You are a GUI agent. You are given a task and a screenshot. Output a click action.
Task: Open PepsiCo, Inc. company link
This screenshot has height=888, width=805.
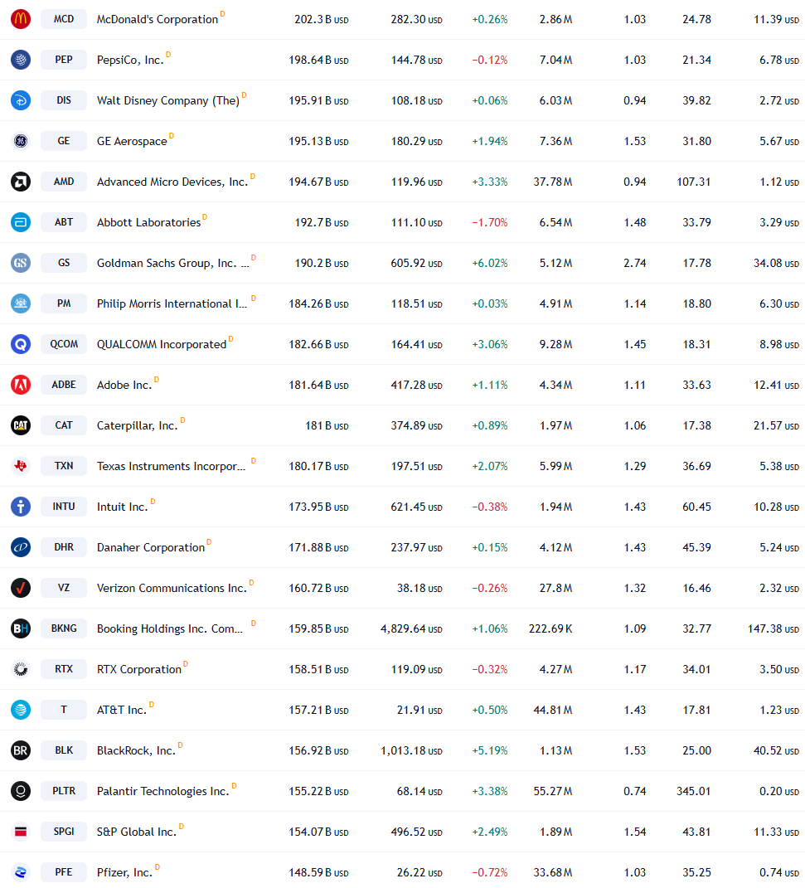click(x=130, y=60)
